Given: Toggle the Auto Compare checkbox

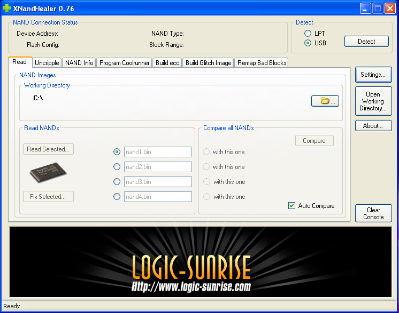Looking at the screenshot, I should tap(291, 205).
